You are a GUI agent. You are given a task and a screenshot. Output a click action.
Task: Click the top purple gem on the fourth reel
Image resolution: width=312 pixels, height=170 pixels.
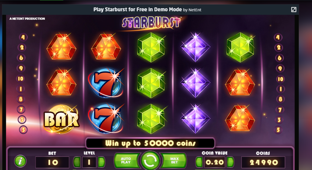pyautogui.click(x=195, y=47)
